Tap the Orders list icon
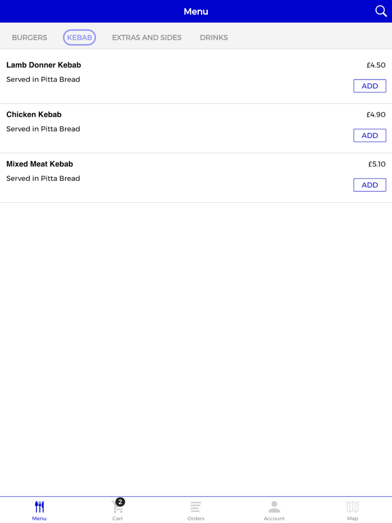392x523 pixels. 195,507
